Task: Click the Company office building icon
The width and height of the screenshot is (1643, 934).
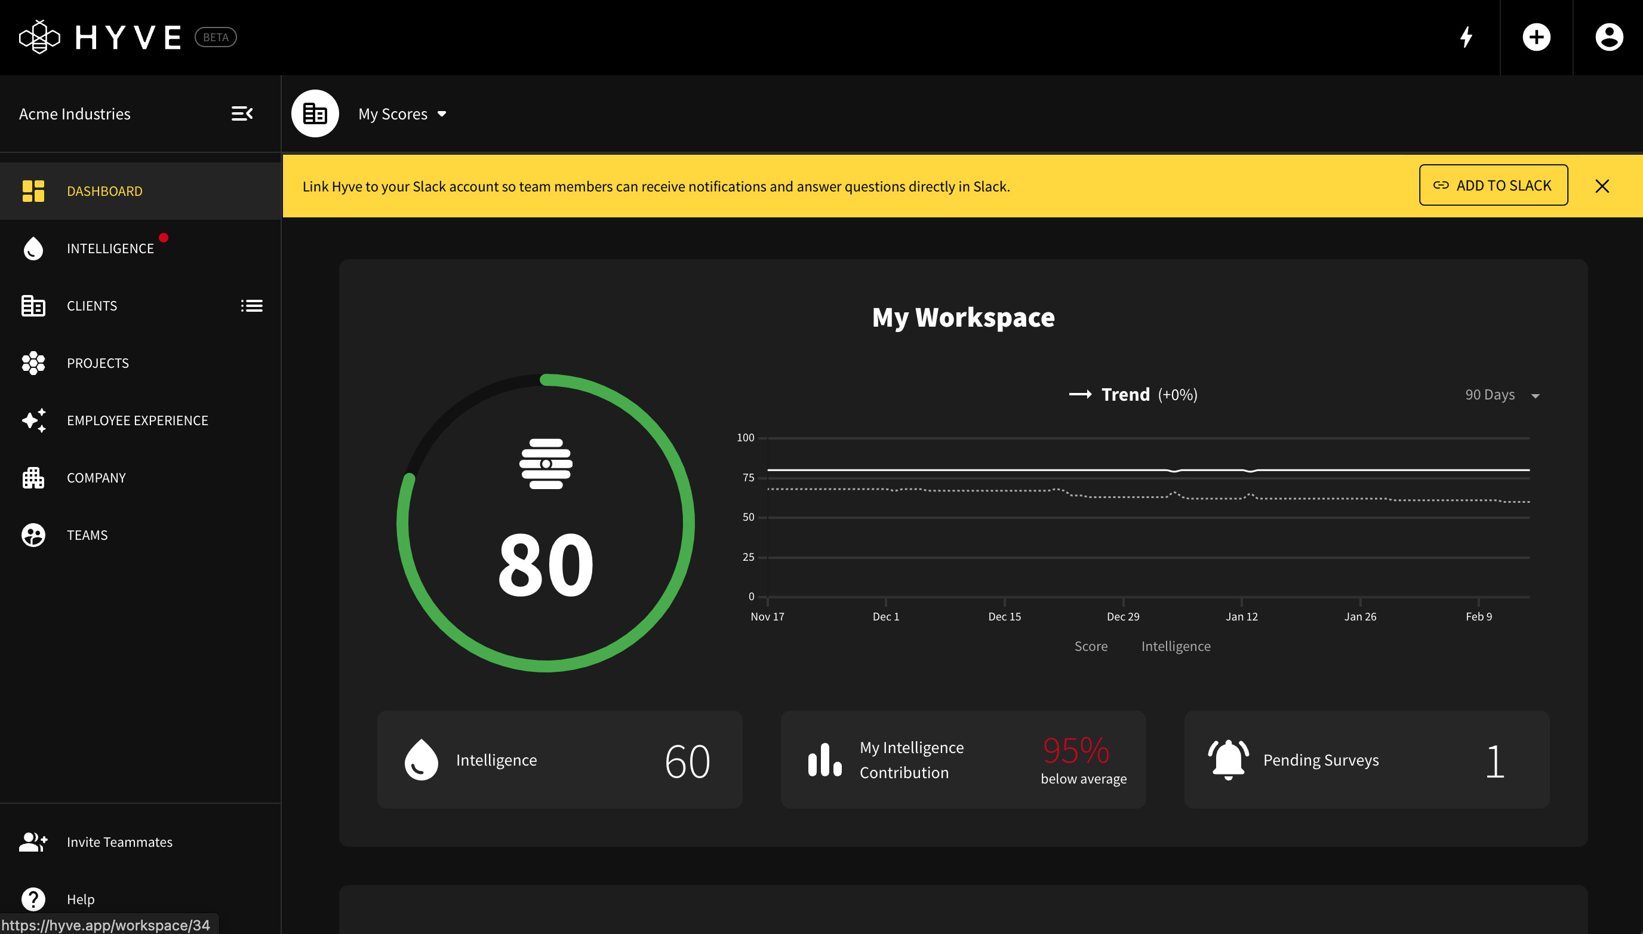Action: (x=33, y=478)
